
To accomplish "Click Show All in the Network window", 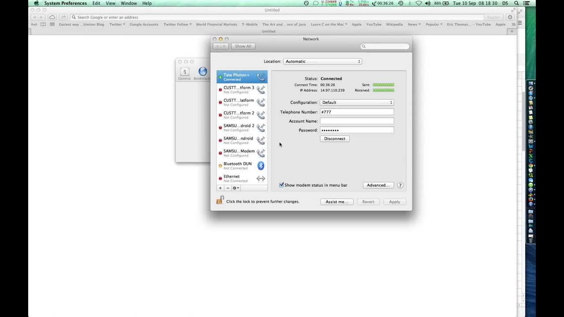I will [x=243, y=46].
